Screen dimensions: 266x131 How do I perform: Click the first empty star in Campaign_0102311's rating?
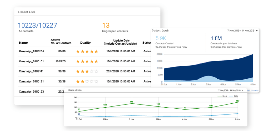[x=92, y=71]
